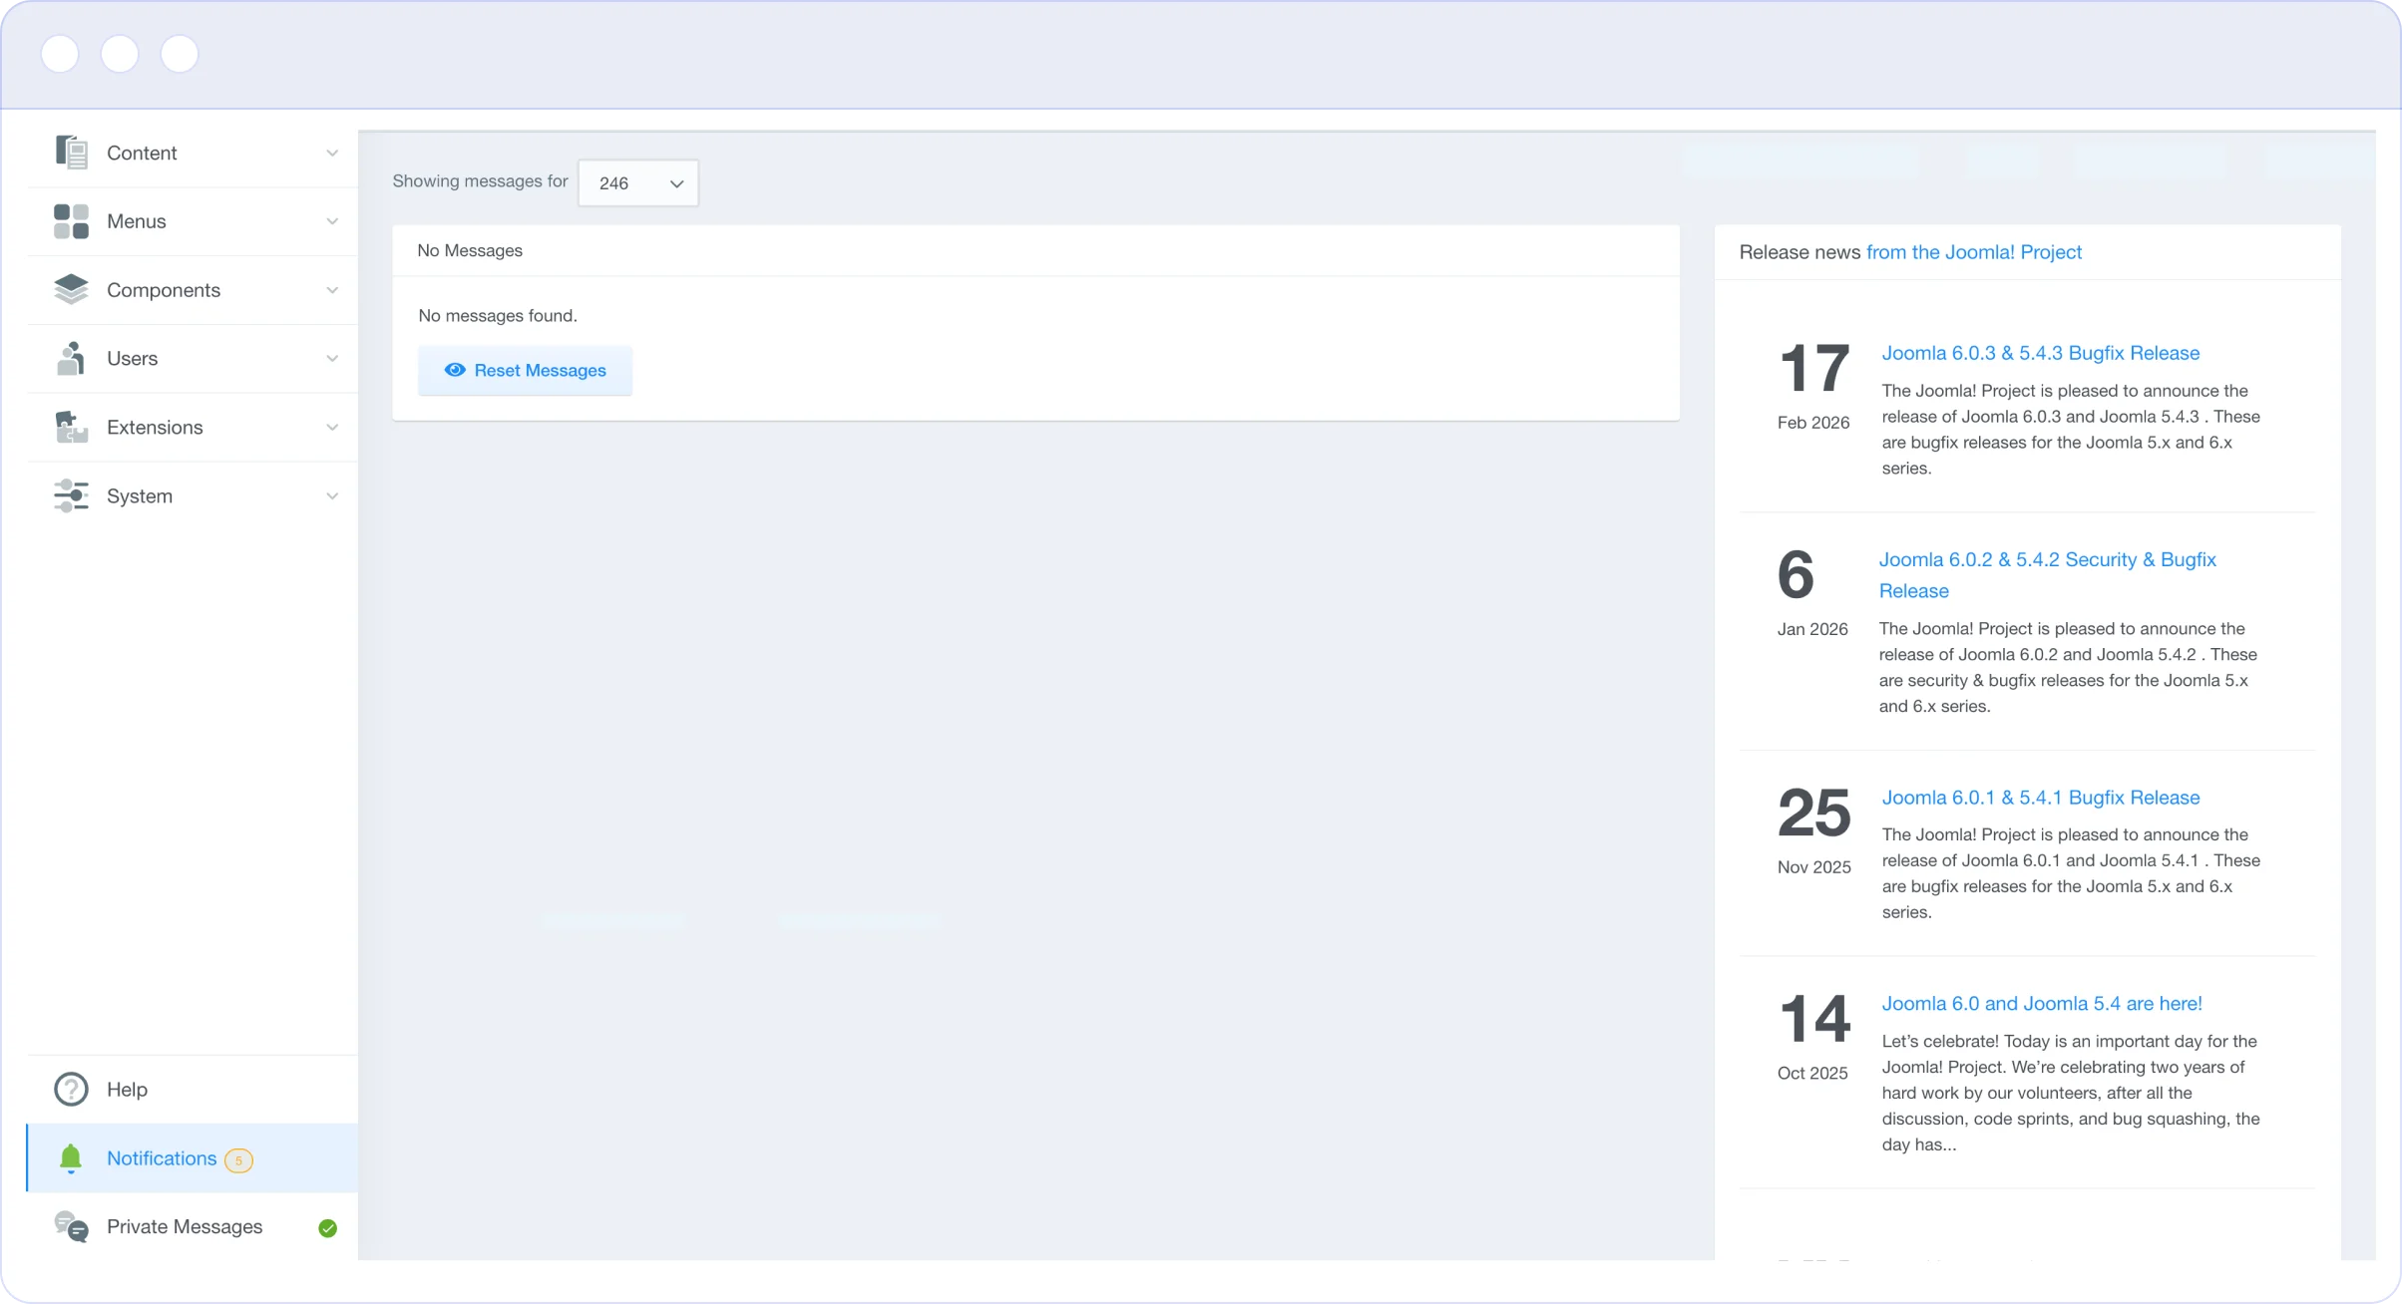2402x1304 pixels.
Task: Click the Users icon in sidebar
Action: 71,359
